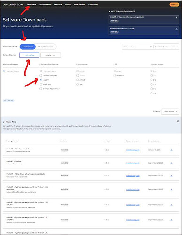Screen dimensions: 182x235
Task: Click HailoRT – Docker package name
Action: [14, 161]
